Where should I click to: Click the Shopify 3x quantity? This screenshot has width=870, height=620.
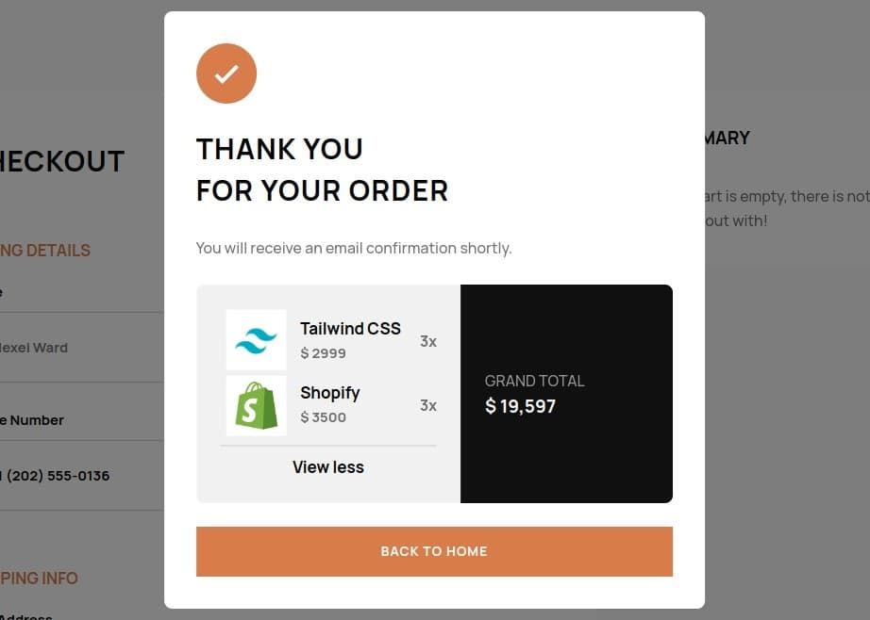[428, 405]
